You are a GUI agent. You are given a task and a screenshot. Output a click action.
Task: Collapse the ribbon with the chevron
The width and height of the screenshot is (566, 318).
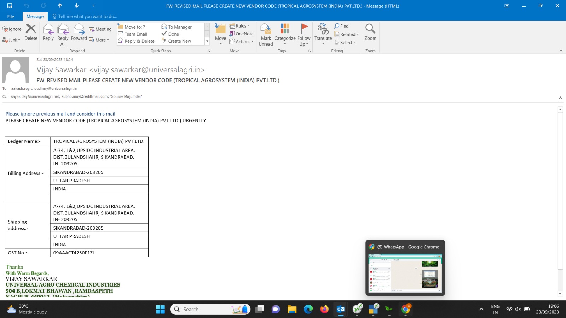pyautogui.click(x=561, y=51)
